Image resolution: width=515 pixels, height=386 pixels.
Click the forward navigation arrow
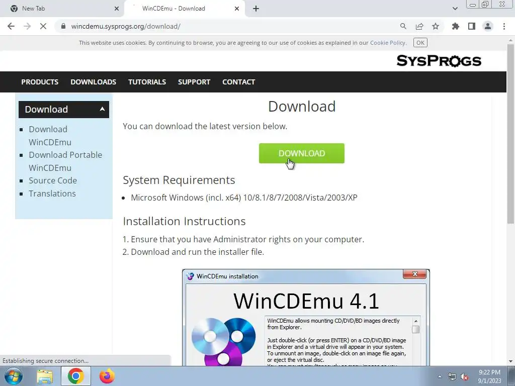(27, 26)
